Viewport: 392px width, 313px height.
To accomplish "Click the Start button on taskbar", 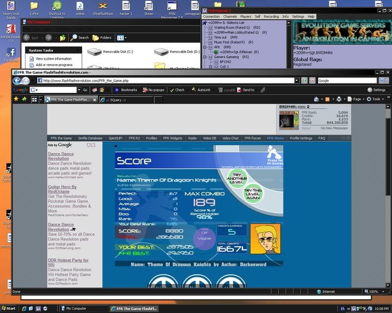I will pyautogui.click(x=8, y=309).
